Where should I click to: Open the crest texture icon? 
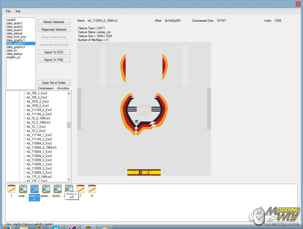coord(23,189)
